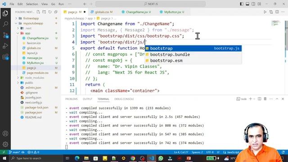288x162 pixels.
Task: Open the File menu
Action: click(x=12, y=4)
